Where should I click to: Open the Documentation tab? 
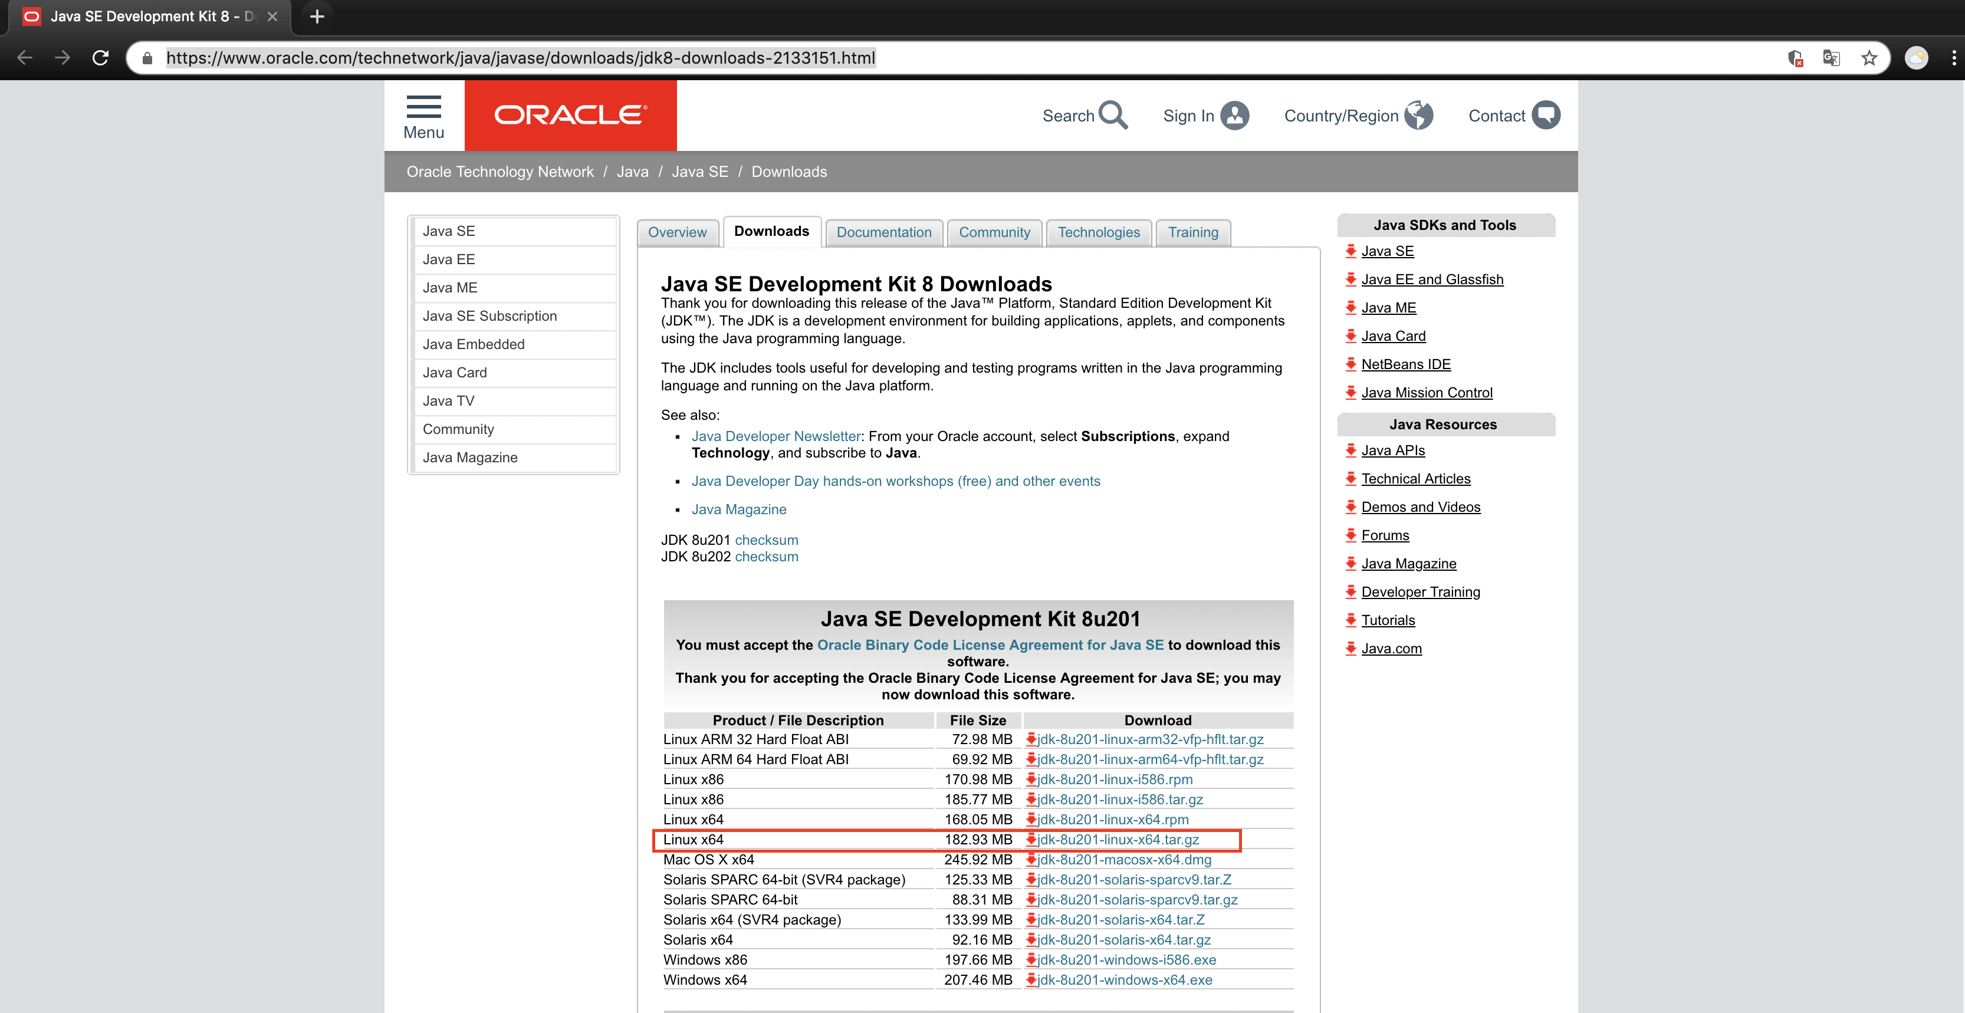tap(884, 232)
